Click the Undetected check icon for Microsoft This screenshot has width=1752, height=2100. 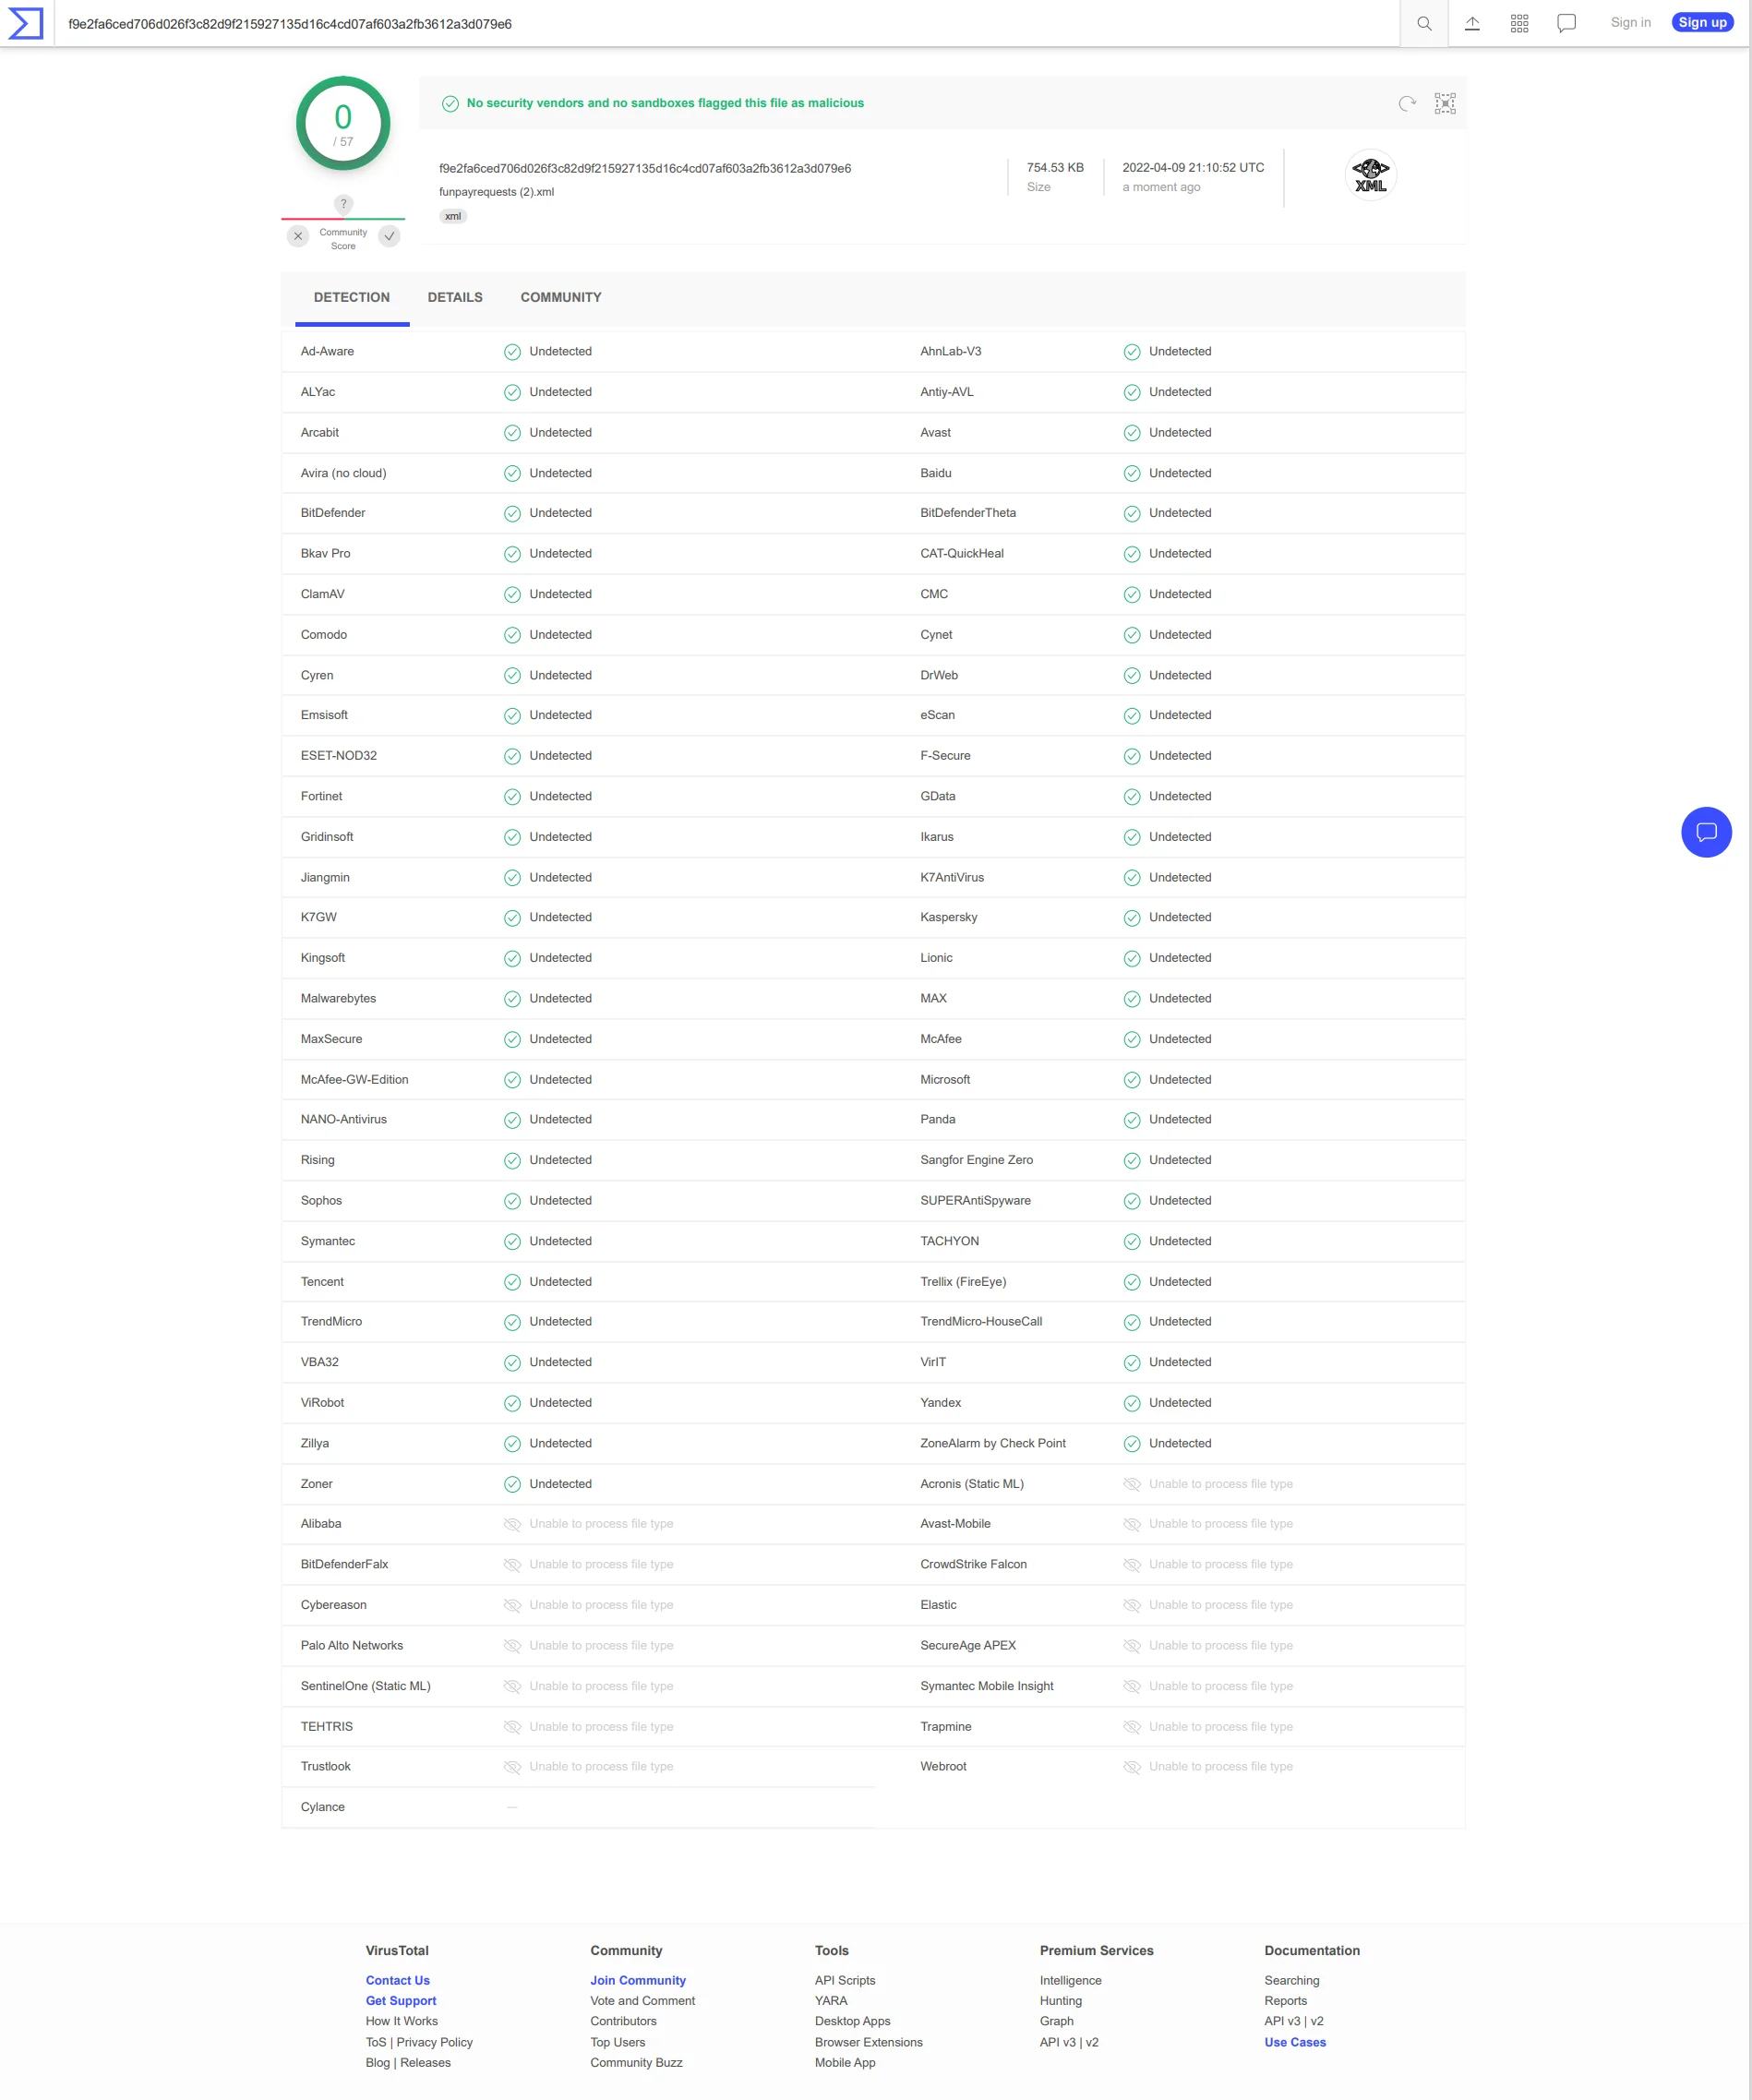click(x=1132, y=1080)
